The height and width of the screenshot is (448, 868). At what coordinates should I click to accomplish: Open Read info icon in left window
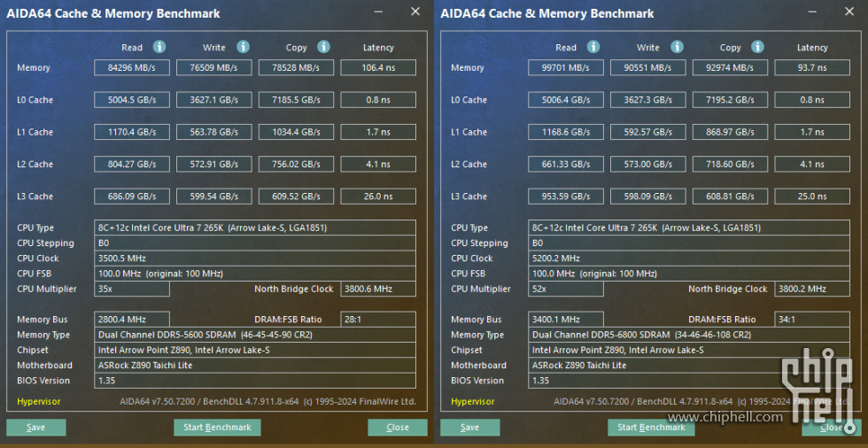159,47
